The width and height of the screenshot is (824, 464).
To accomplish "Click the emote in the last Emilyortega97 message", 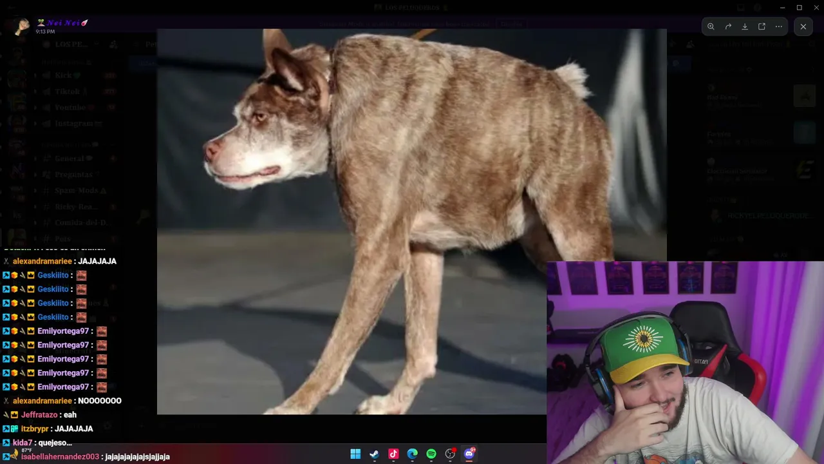I will [102, 387].
